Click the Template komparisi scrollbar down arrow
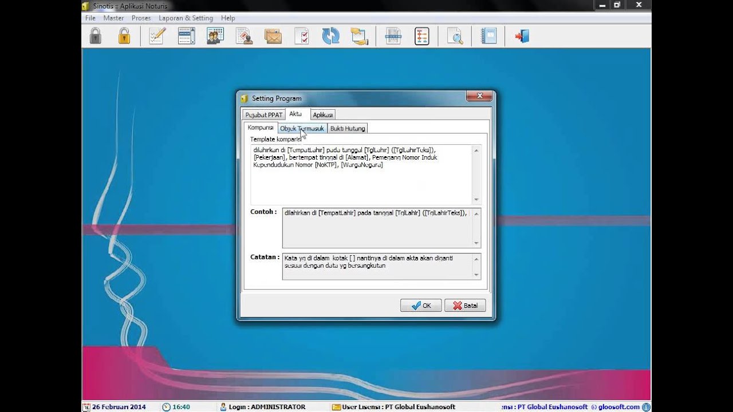 click(476, 200)
